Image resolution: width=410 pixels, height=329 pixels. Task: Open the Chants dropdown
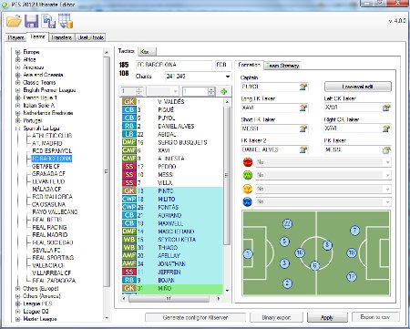(x=228, y=77)
